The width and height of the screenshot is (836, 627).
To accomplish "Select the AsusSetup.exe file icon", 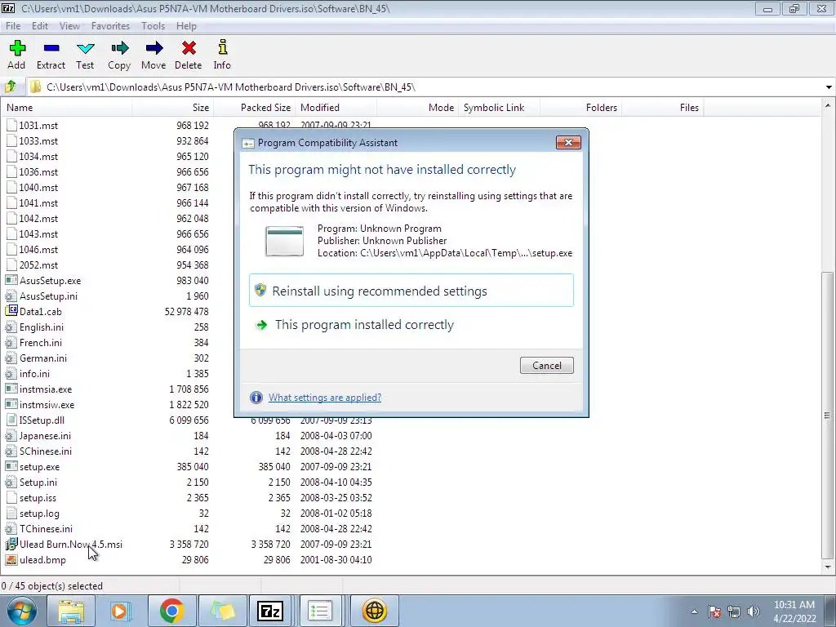I will [11, 280].
